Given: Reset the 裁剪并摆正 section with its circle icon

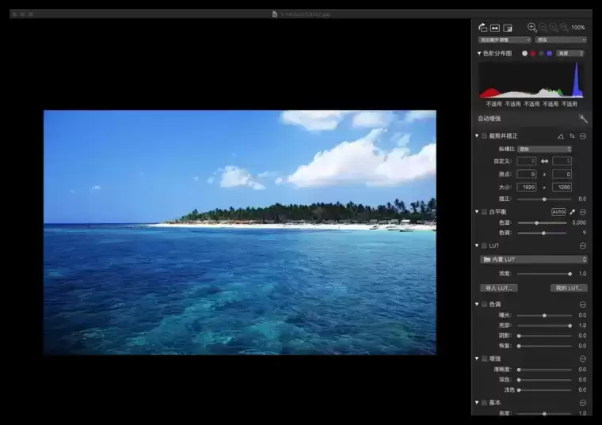Looking at the screenshot, I should tap(583, 136).
